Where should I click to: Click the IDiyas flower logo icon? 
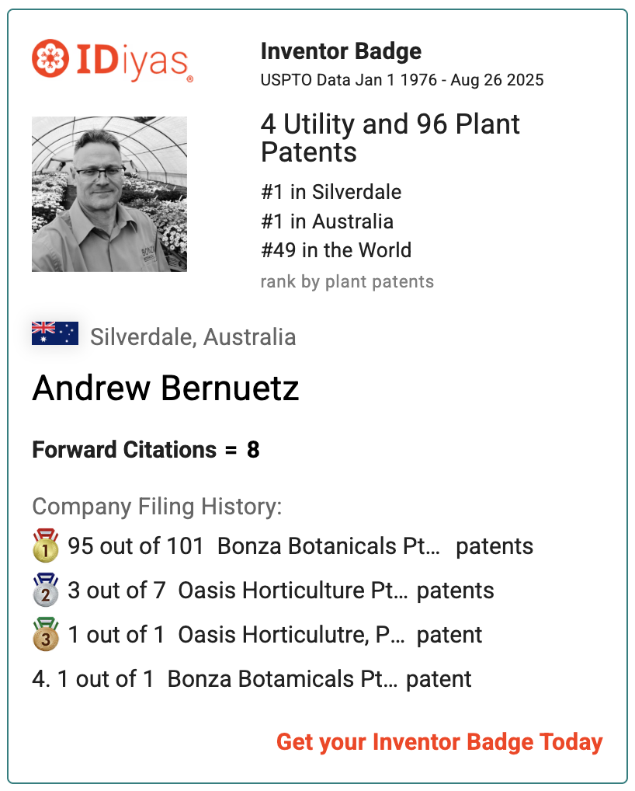pyautogui.click(x=50, y=58)
